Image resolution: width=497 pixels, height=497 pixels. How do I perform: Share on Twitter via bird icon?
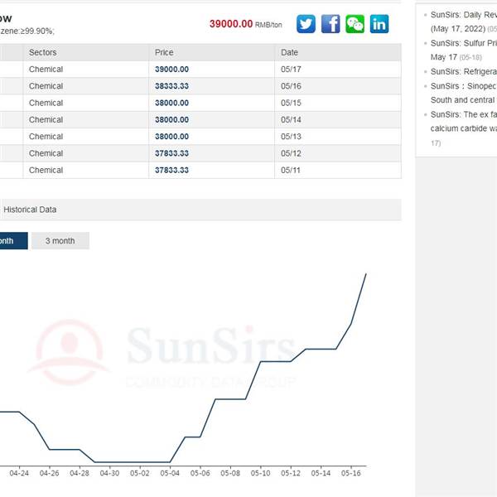pyautogui.click(x=306, y=24)
